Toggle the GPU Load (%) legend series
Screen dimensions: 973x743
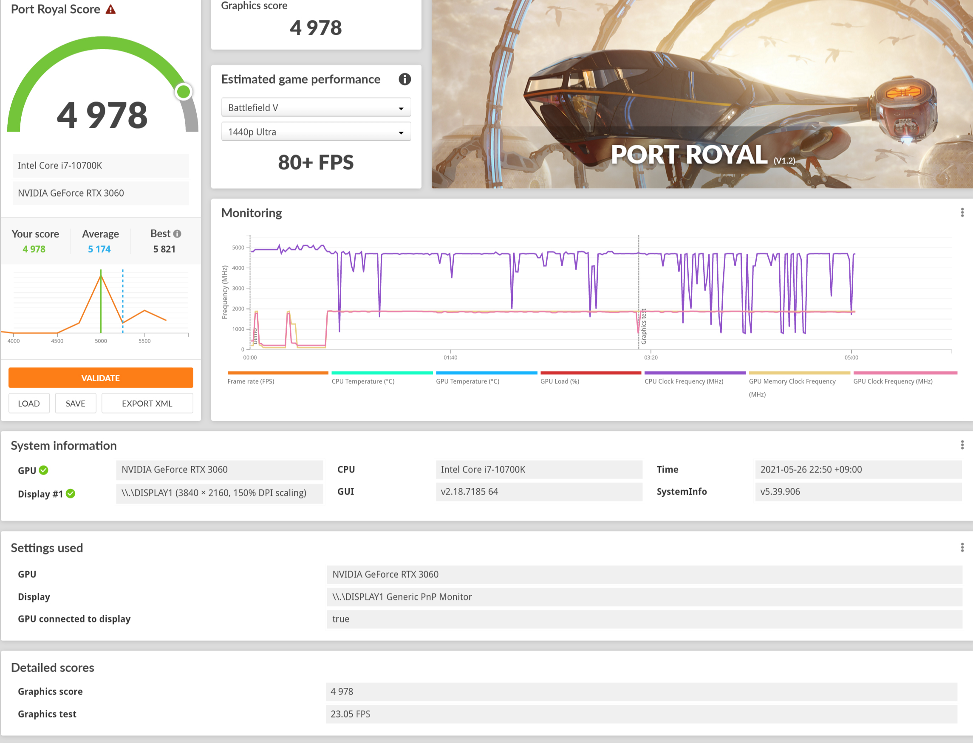click(559, 381)
